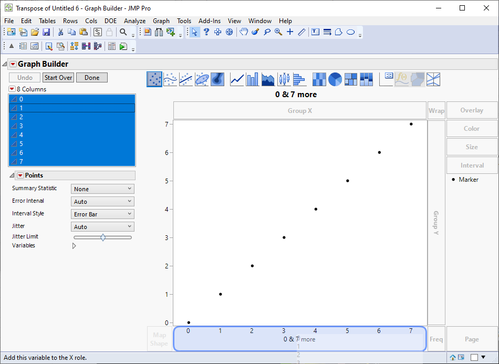Select the Heatmap element
Viewport: 499px width, 364px height.
(319, 79)
